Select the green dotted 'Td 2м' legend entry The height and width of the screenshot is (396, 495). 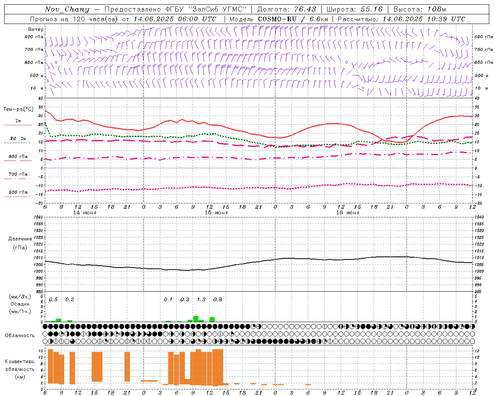18,140
